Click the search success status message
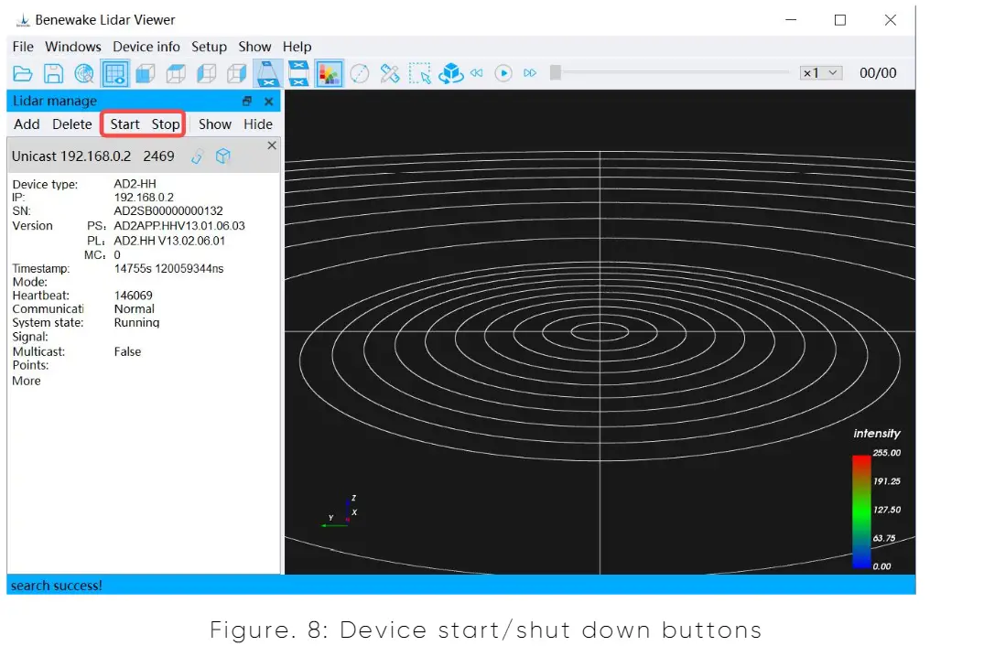The image size is (984, 646). pos(57,586)
